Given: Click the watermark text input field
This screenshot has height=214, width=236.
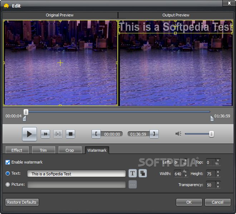Looking at the screenshot, I should (x=77, y=174).
